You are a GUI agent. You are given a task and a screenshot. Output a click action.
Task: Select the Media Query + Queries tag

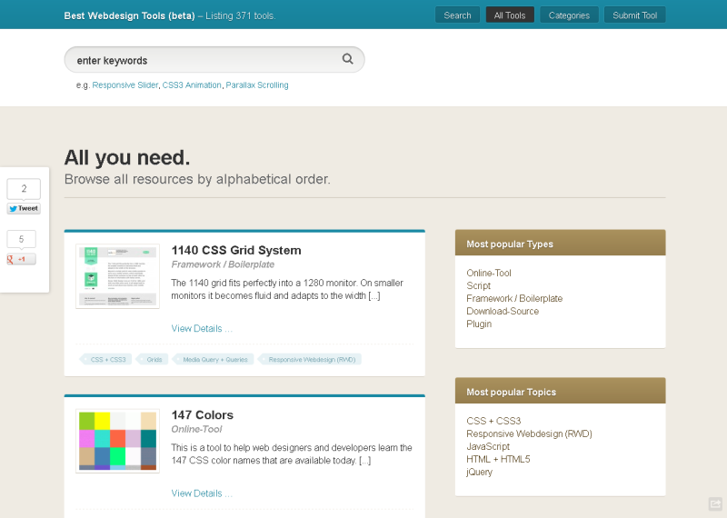click(214, 359)
